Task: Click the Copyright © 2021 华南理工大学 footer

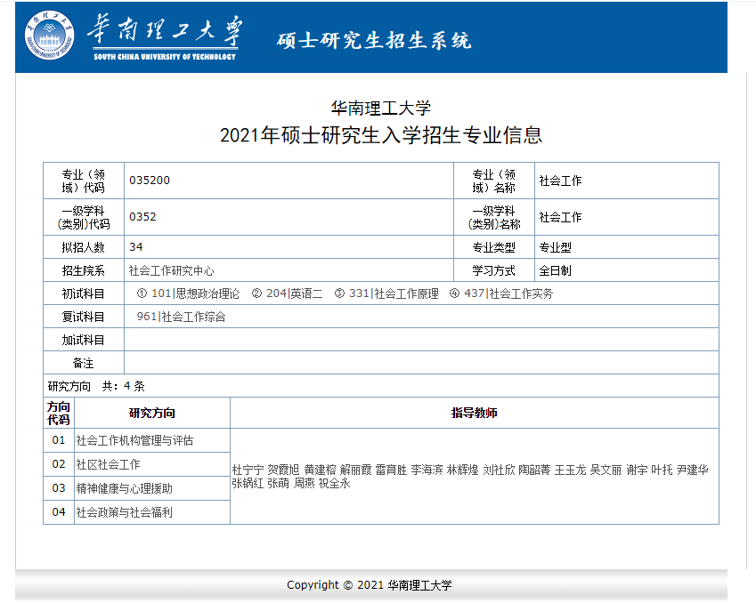Action: click(x=370, y=585)
